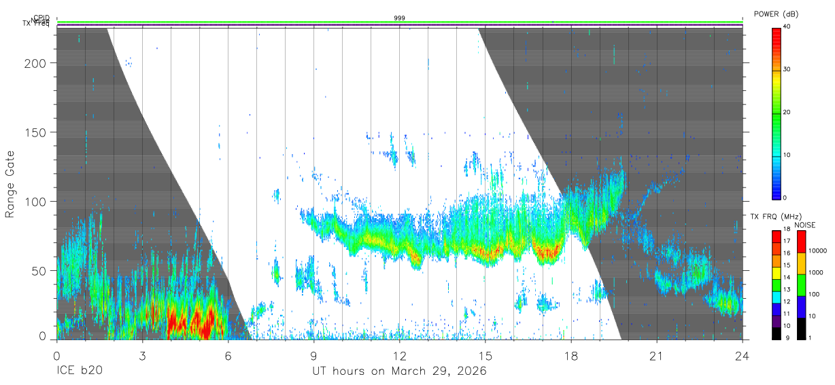Screen dimensions: 835x385
Task: Select the 0 tick on POWER color bar
Action: 786,198
